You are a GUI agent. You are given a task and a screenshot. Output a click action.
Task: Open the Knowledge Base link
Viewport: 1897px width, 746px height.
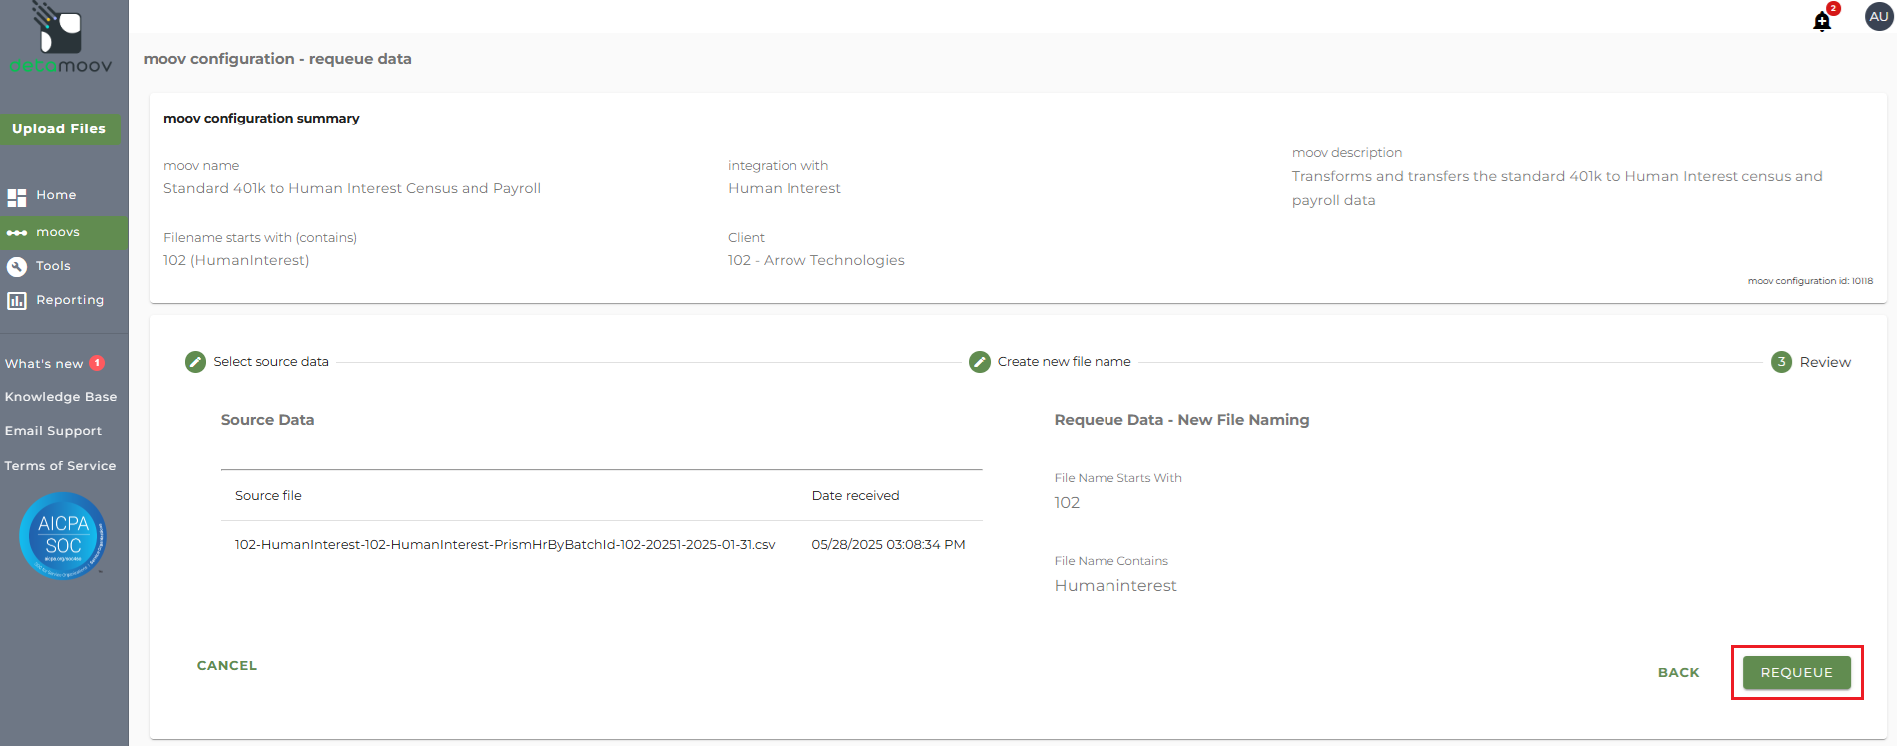(x=61, y=397)
